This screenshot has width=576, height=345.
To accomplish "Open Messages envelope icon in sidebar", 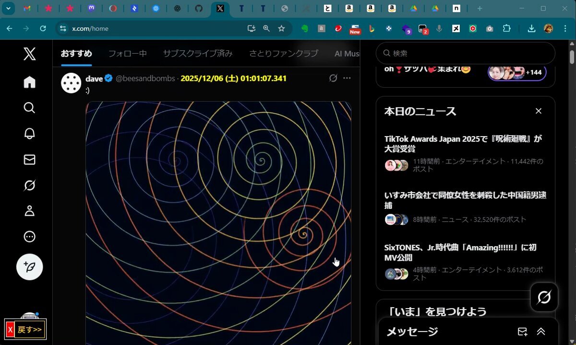I will tap(29, 160).
